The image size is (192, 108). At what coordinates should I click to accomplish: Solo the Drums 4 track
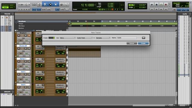(x=26, y=35)
